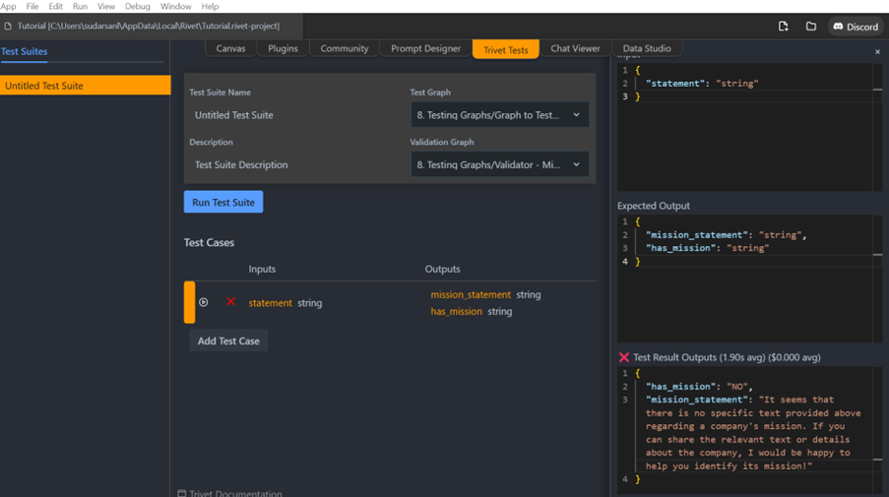Open the Window menu
The width and height of the screenshot is (889, 497).
(x=176, y=6)
